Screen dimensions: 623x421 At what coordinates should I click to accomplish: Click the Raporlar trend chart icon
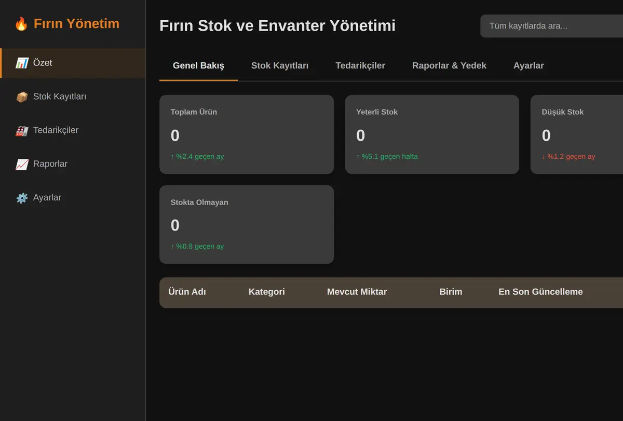click(x=22, y=165)
